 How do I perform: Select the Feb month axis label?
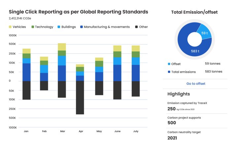pyautogui.click(x=44, y=131)
